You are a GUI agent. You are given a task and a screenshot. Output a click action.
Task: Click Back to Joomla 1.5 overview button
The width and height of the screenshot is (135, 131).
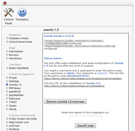[65, 101]
